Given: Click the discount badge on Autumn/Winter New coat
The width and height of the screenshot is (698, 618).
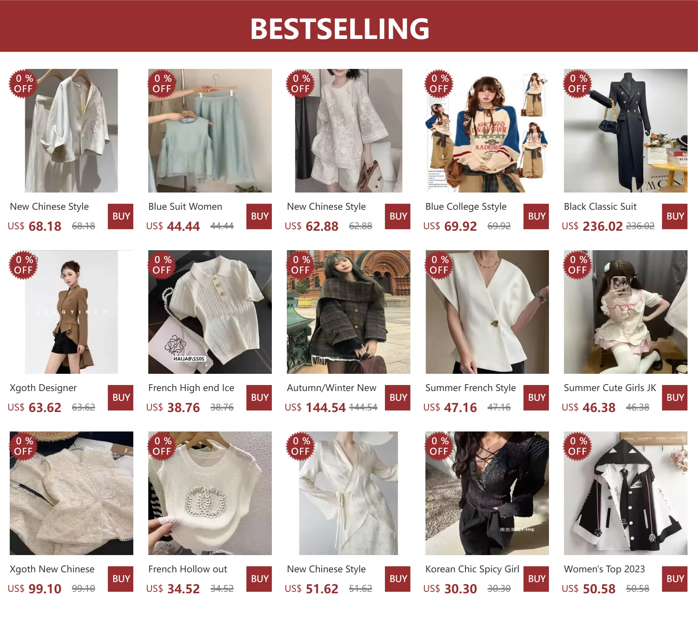Looking at the screenshot, I should (x=301, y=265).
